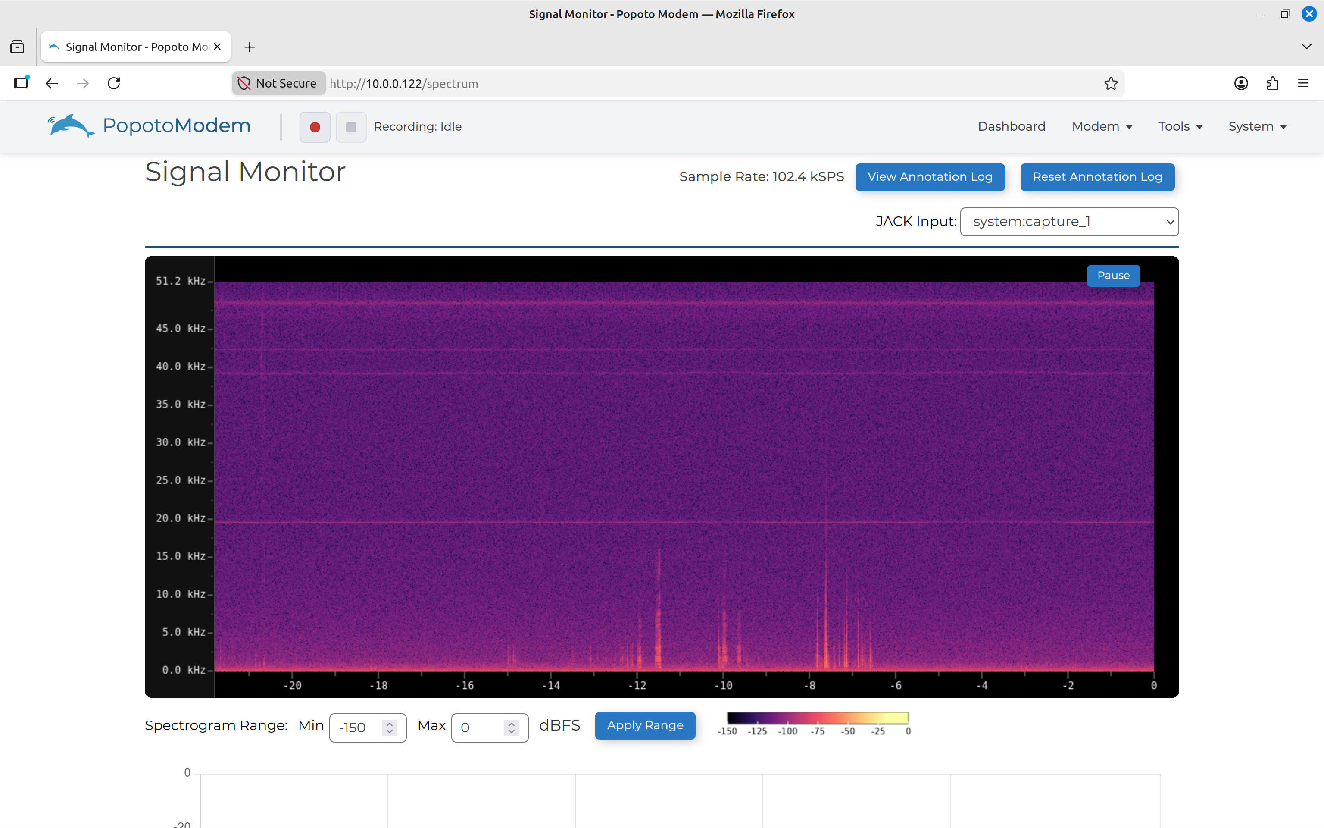This screenshot has height=828, width=1324.
Task: List all tabs with the chevron
Action: (1306, 47)
